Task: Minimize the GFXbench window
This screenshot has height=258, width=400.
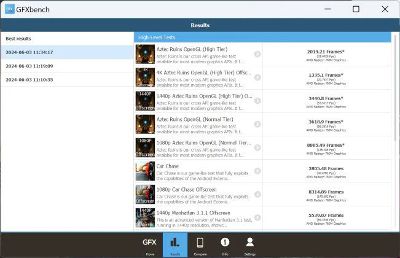Action: [x=327, y=9]
